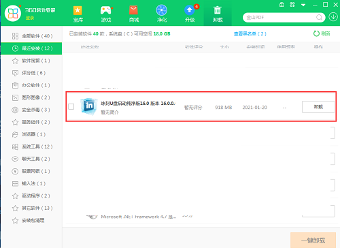Open the skin icon in title bar
The image size is (340, 248).
pos(282,5)
